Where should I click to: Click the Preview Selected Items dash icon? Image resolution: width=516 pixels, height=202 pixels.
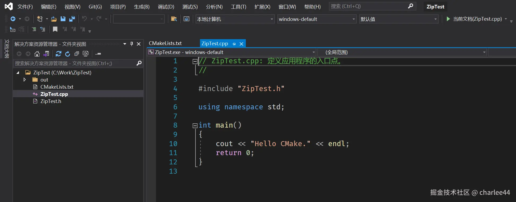(98, 54)
